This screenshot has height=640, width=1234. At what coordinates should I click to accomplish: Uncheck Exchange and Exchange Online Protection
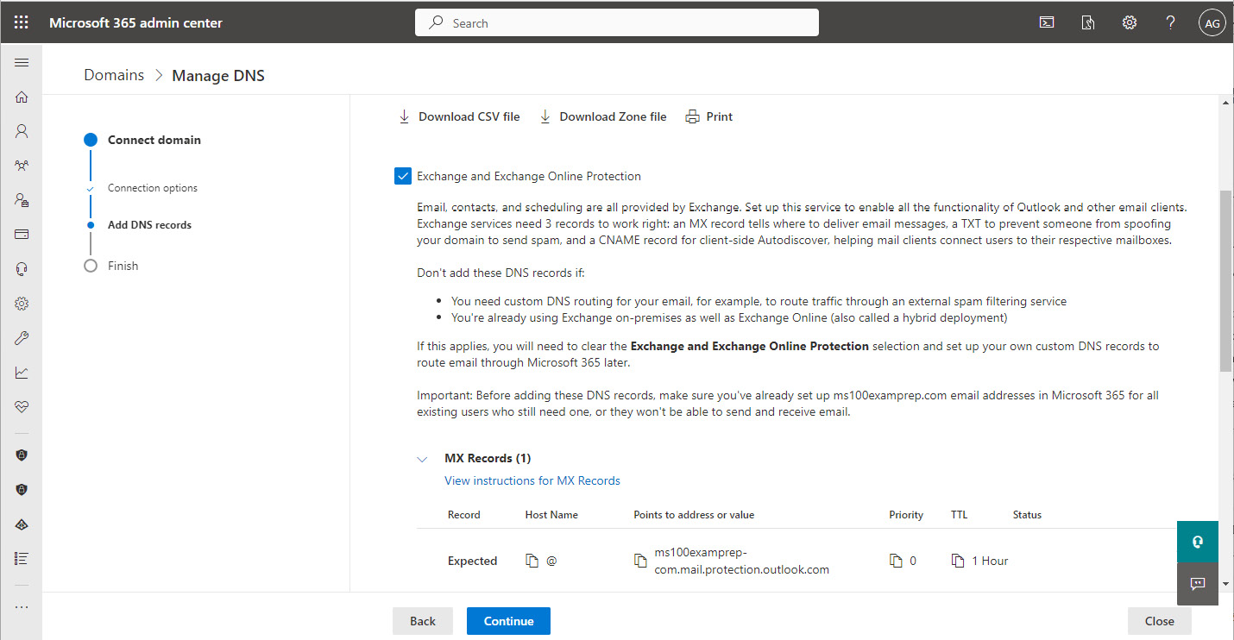(403, 176)
